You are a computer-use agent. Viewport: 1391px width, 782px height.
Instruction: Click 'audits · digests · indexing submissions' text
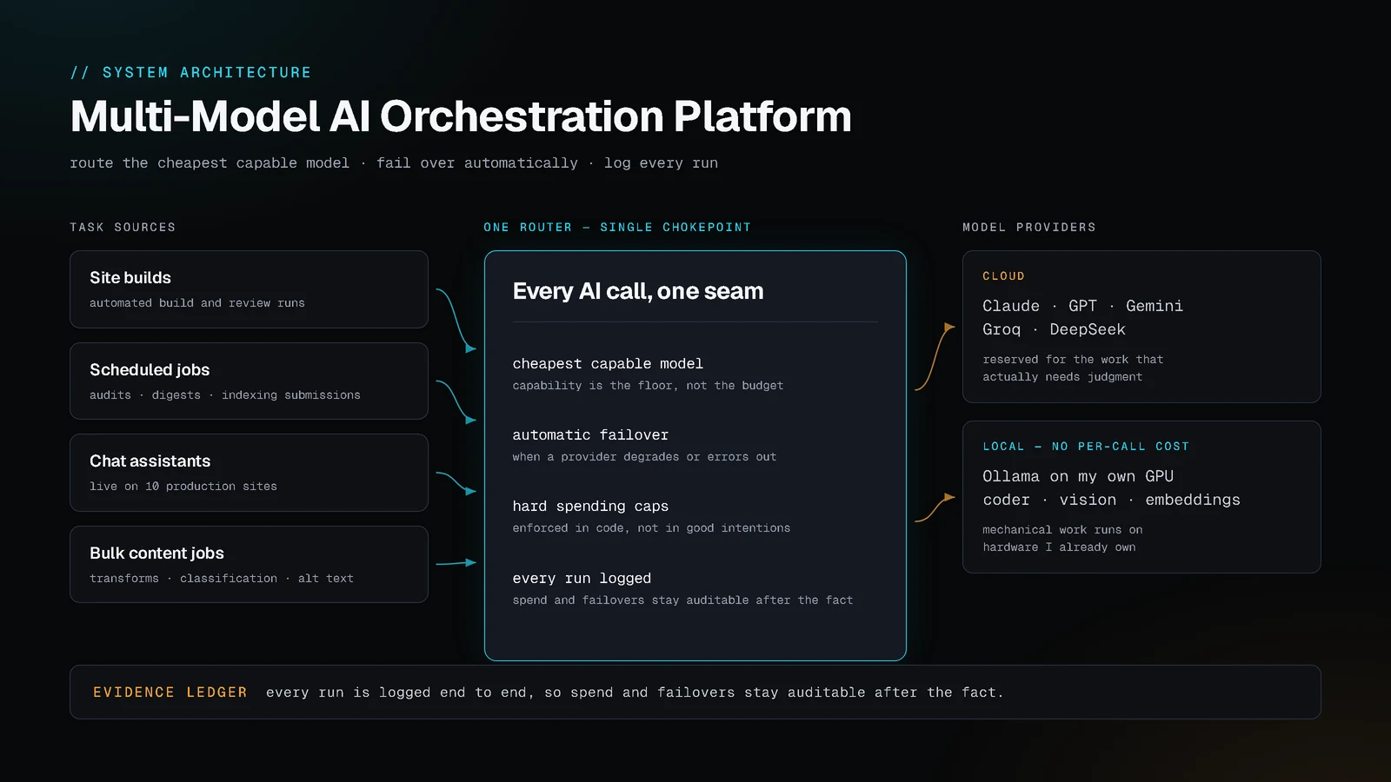tap(225, 395)
